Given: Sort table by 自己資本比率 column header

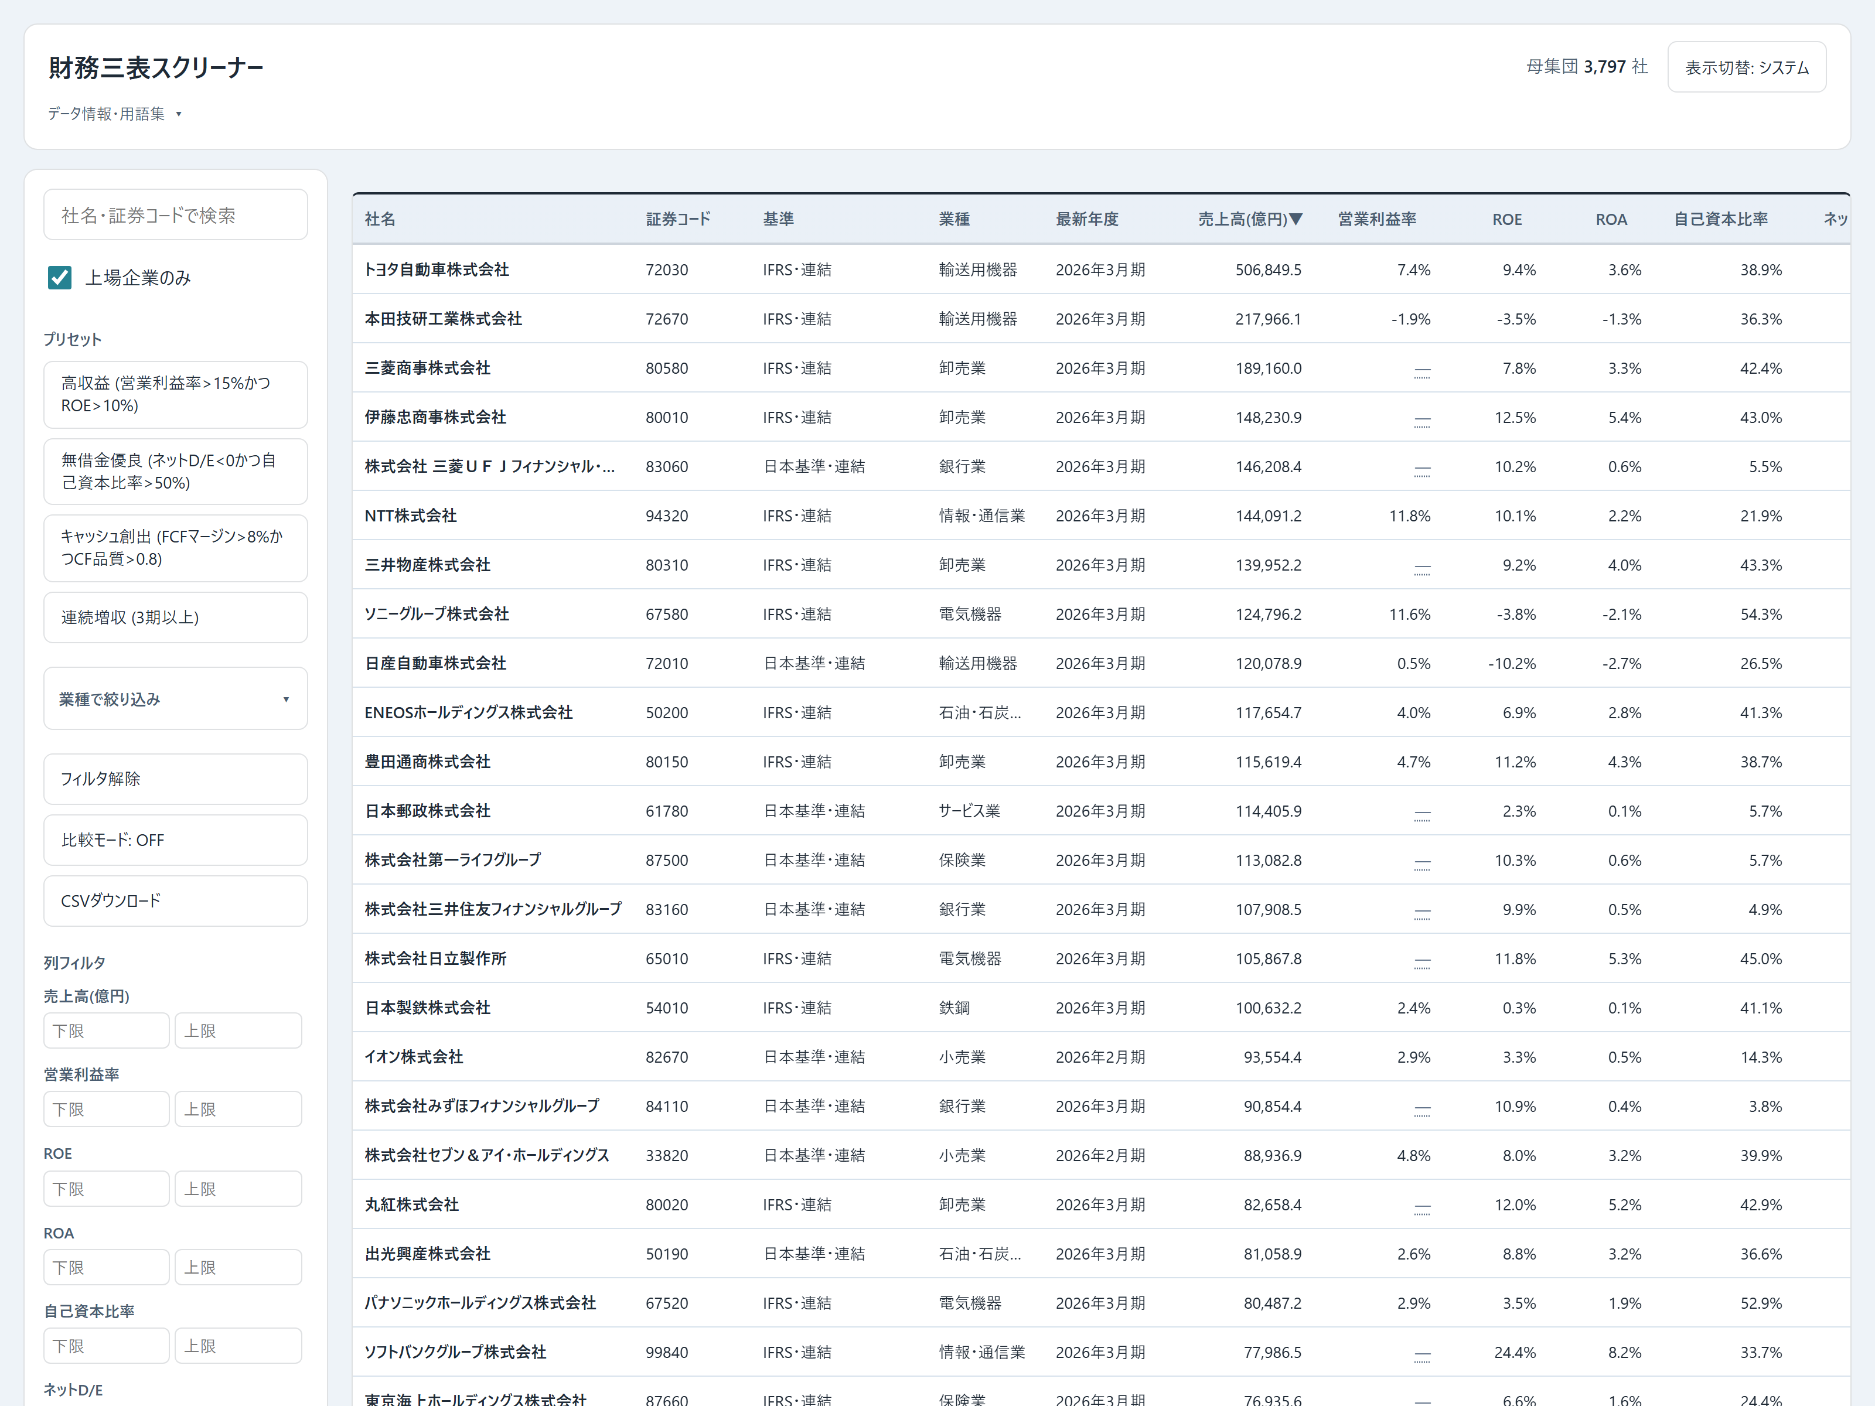Looking at the screenshot, I should point(1721,220).
